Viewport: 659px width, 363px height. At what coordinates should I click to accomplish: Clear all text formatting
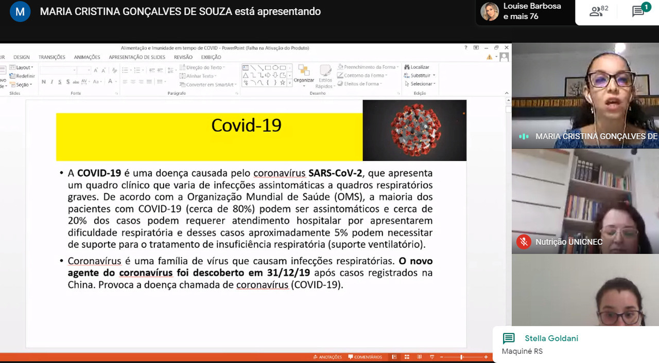click(114, 70)
